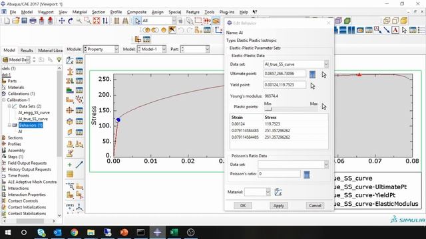Click the Windows Start button
Screen dimensions: 426x239
click(7, 232)
